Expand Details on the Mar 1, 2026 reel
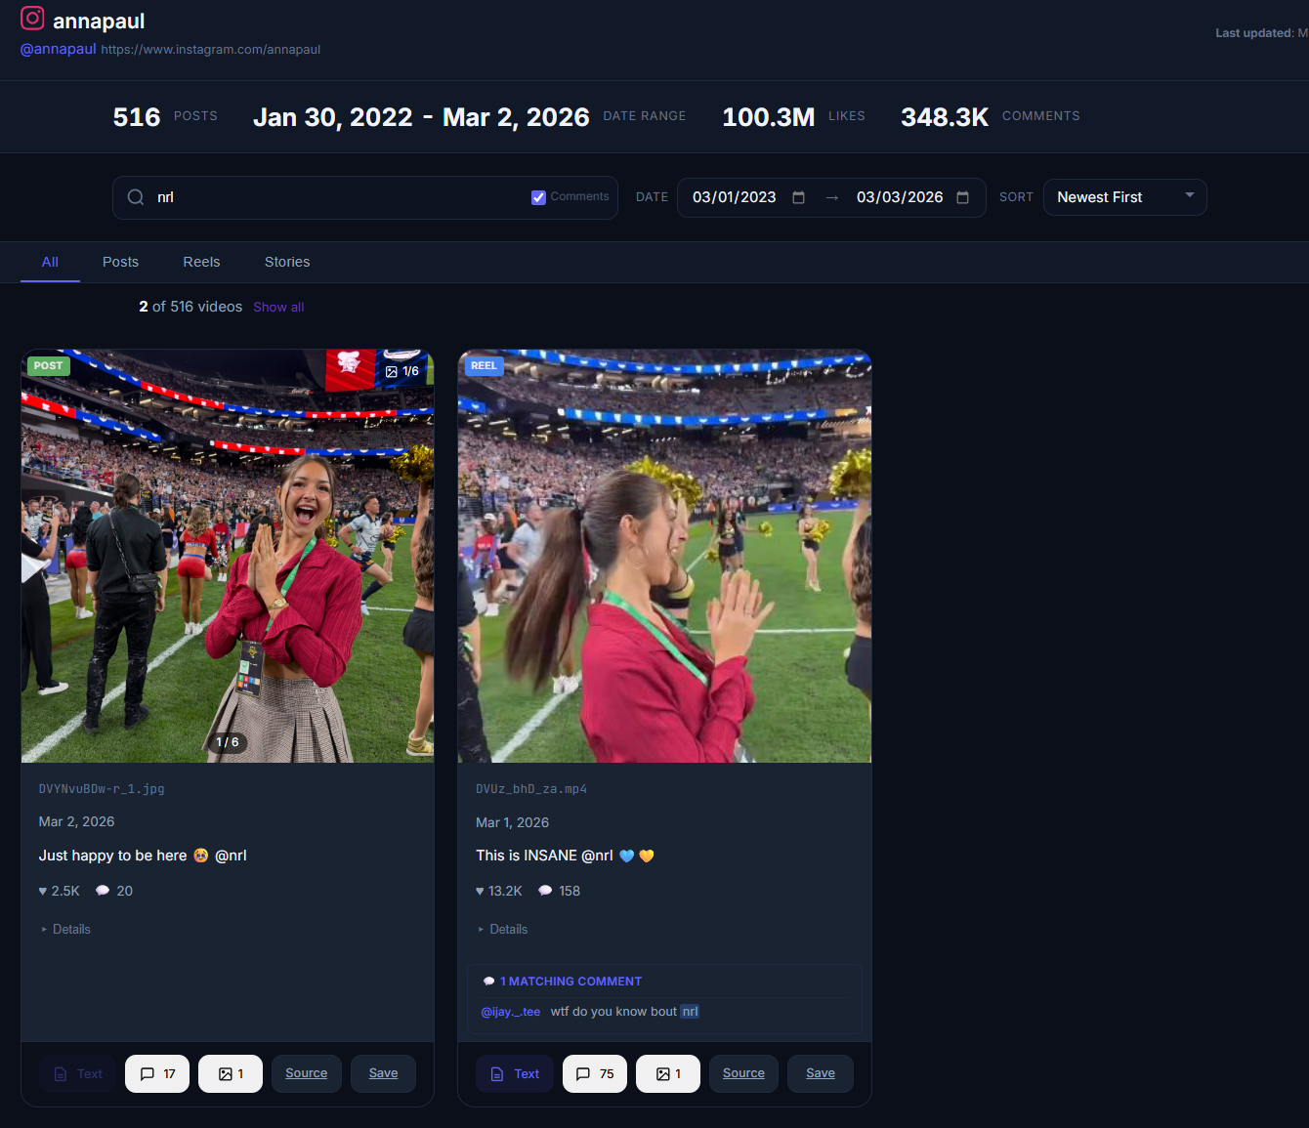This screenshot has width=1309, height=1128. (503, 929)
